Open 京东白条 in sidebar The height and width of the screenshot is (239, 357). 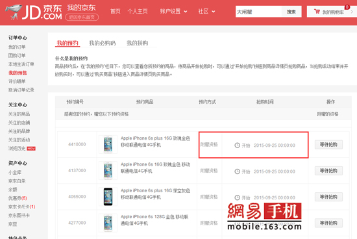(17, 181)
